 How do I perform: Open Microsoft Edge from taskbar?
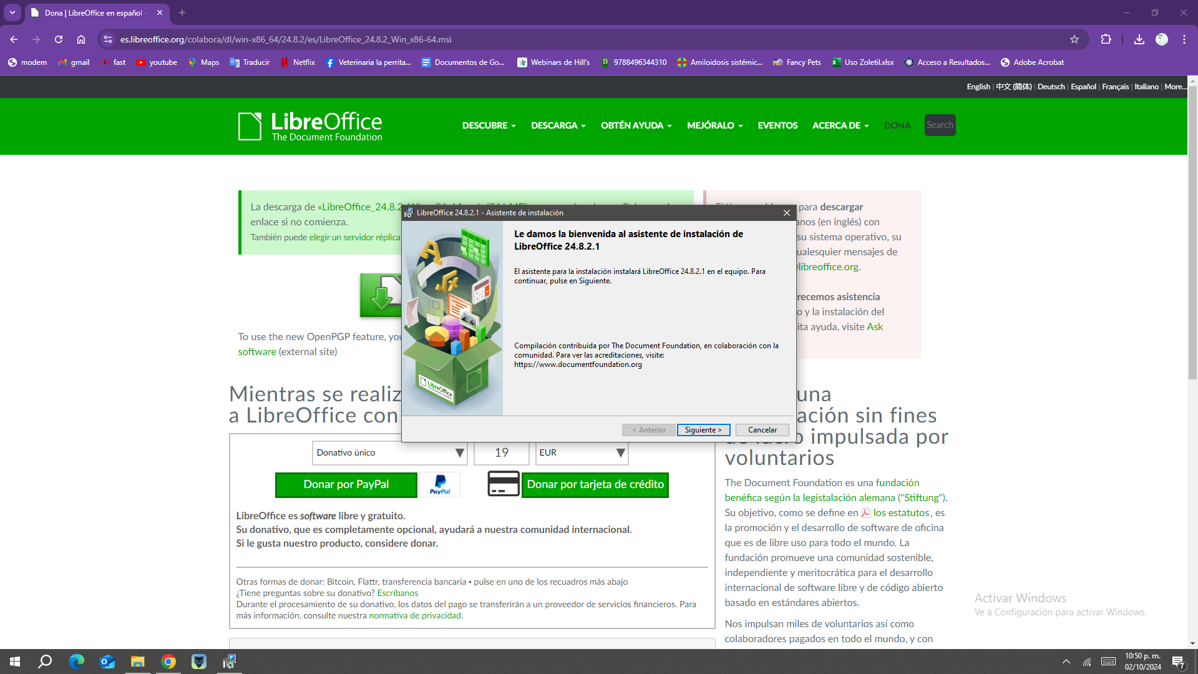click(x=77, y=662)
